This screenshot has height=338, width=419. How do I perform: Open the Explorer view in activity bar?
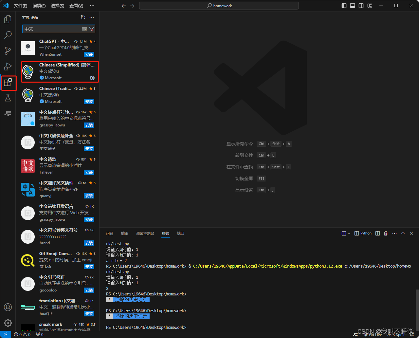point(8,19)
